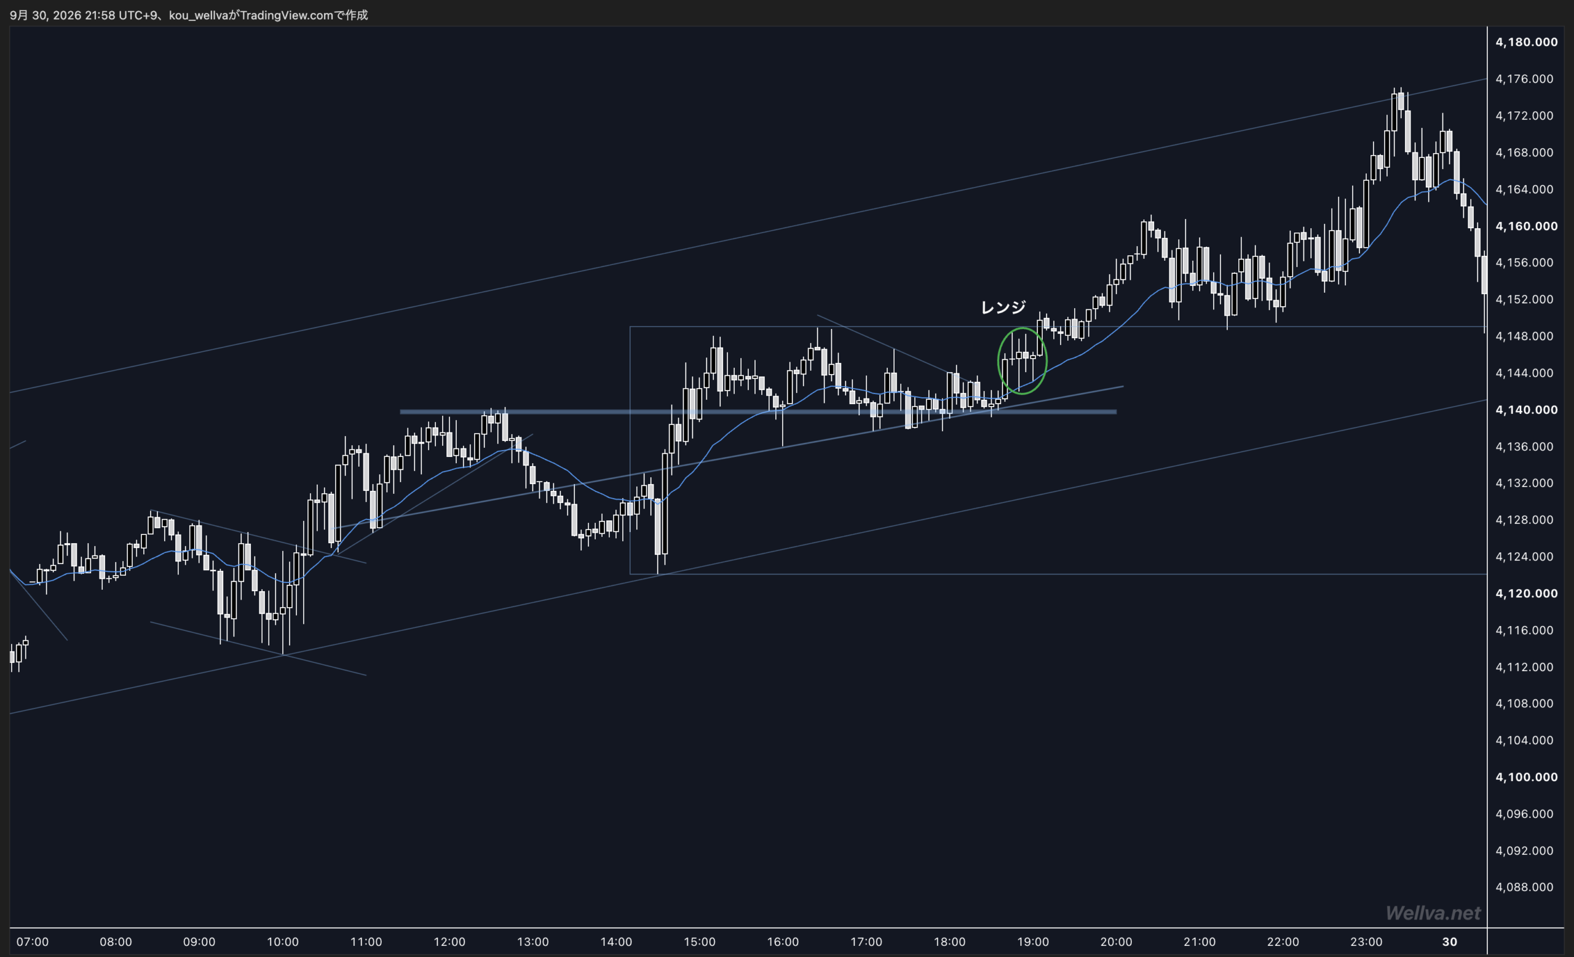Click the 4,164.000 price axis label
1574x957 pixels.
[x=1524, y=189]
